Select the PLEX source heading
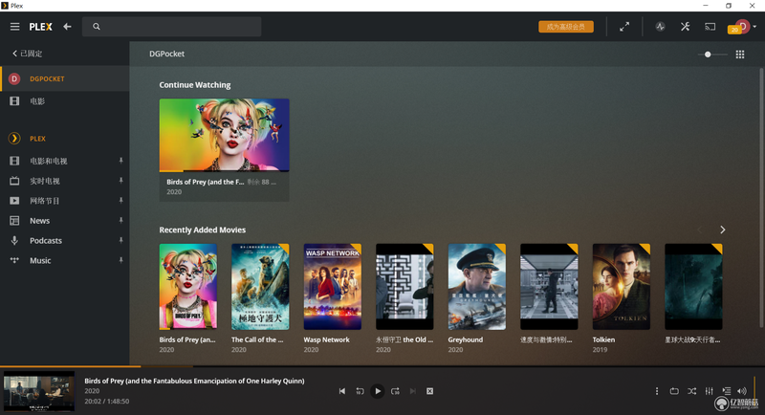 [x=37, y=139]
